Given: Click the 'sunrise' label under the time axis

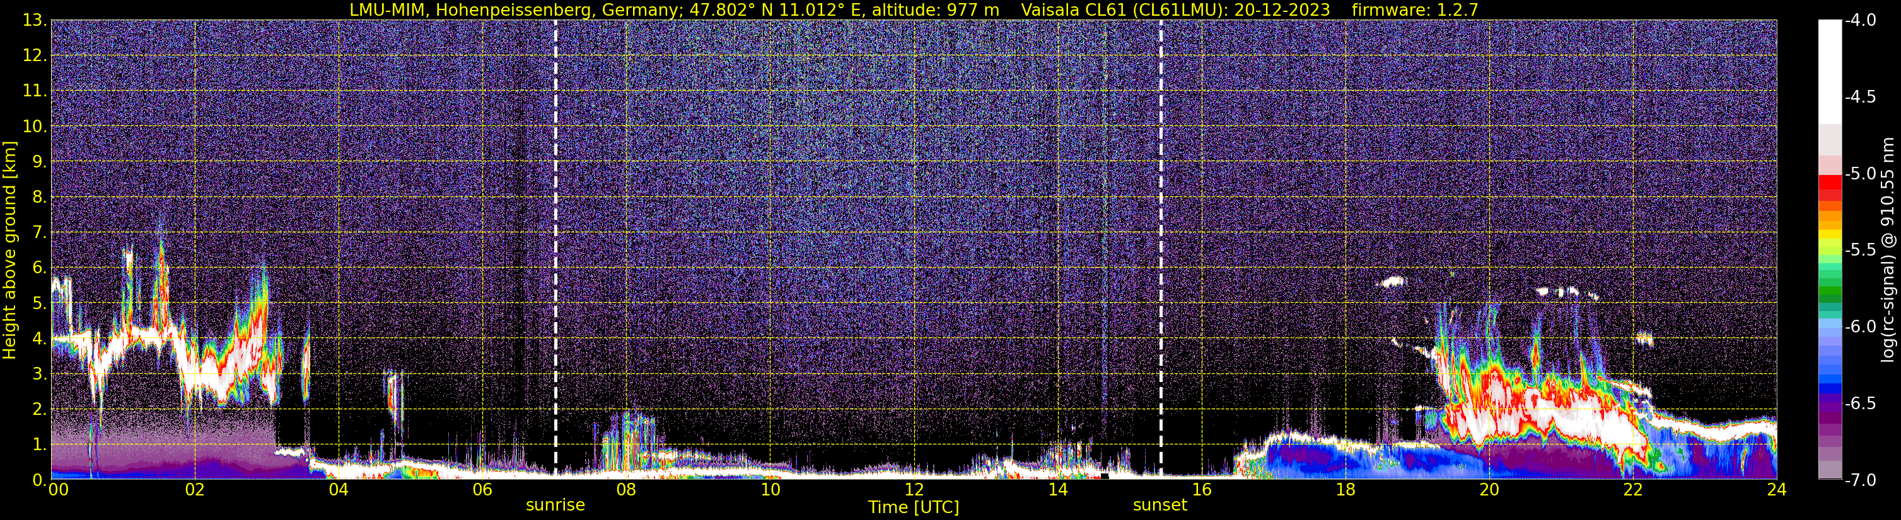Looking at the screenshot, I should tap(555, 506).
